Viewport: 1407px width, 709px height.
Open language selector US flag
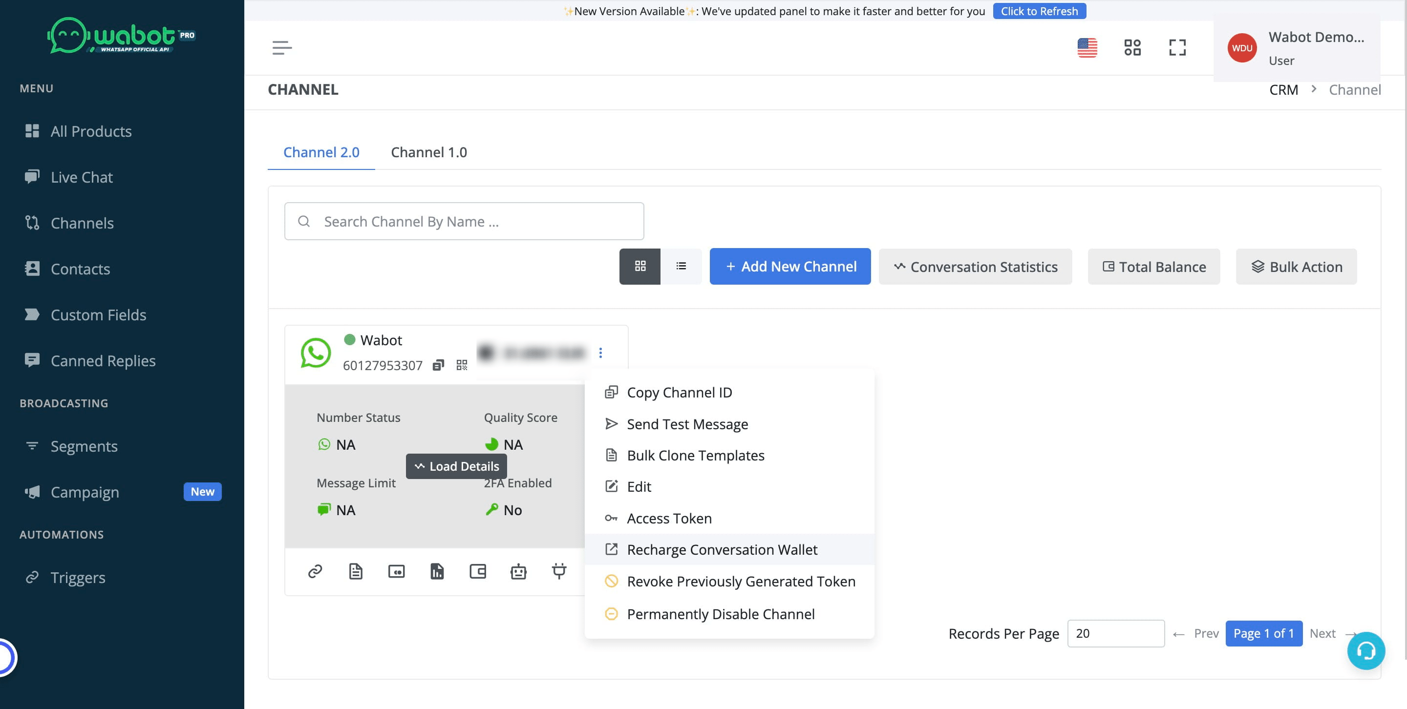(1087, 47)
